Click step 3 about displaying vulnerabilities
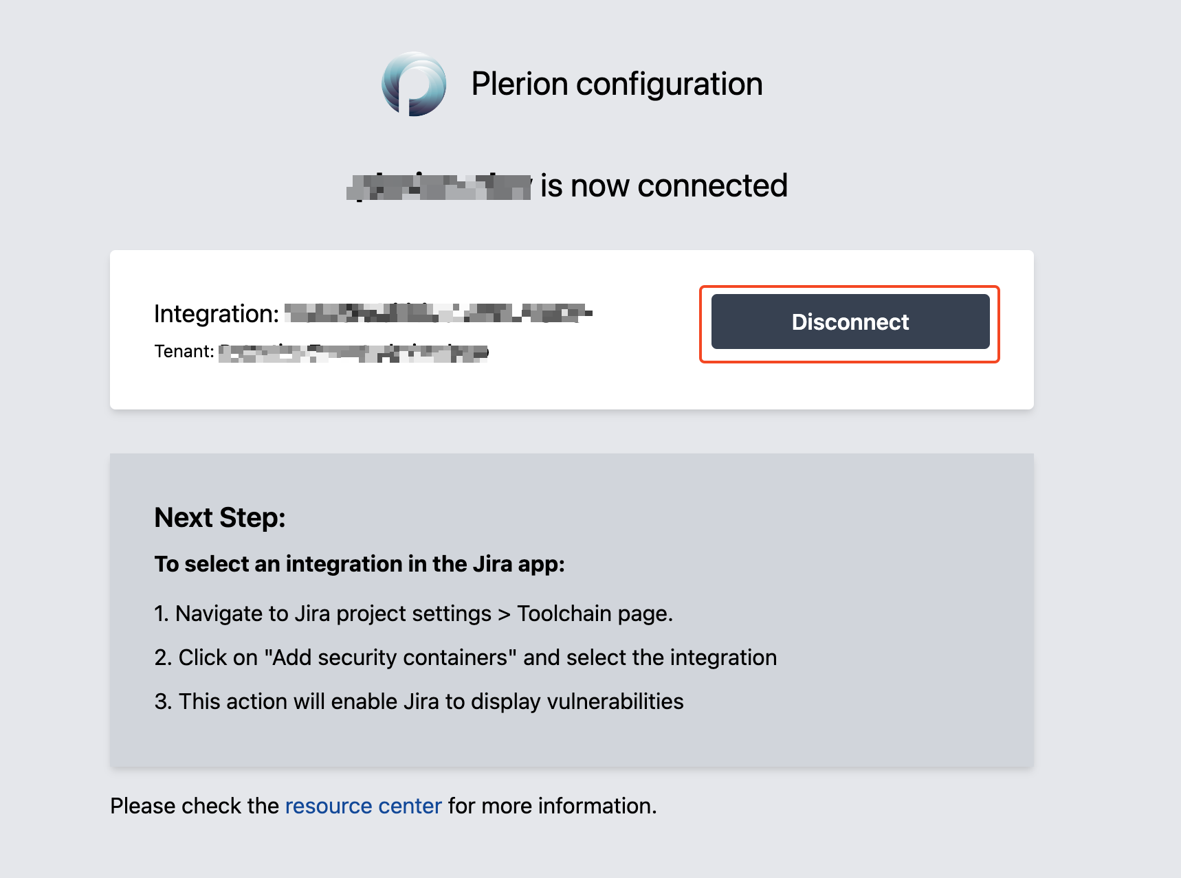 click(419, 701)
